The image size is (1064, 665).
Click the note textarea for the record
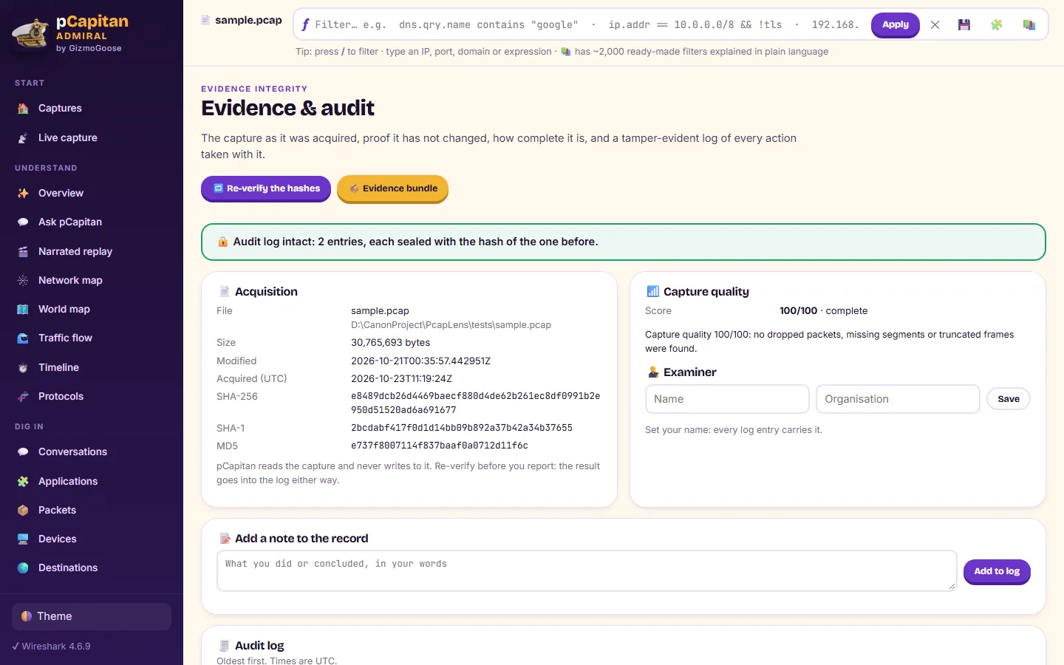pos(587,570)
